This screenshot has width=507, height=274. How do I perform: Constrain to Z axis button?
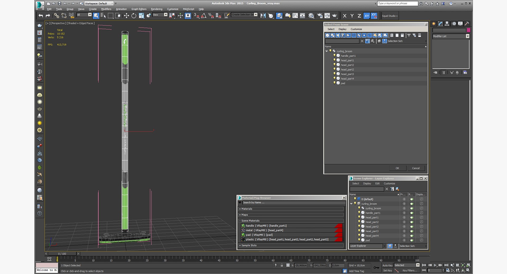pos(359,16)
